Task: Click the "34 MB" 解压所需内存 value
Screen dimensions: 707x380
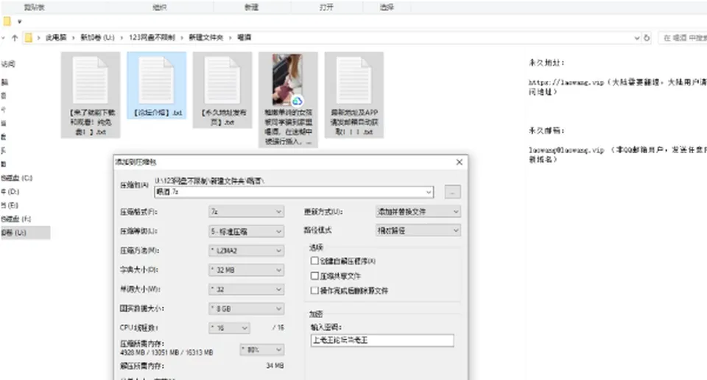Action: (x=275, y=365)
